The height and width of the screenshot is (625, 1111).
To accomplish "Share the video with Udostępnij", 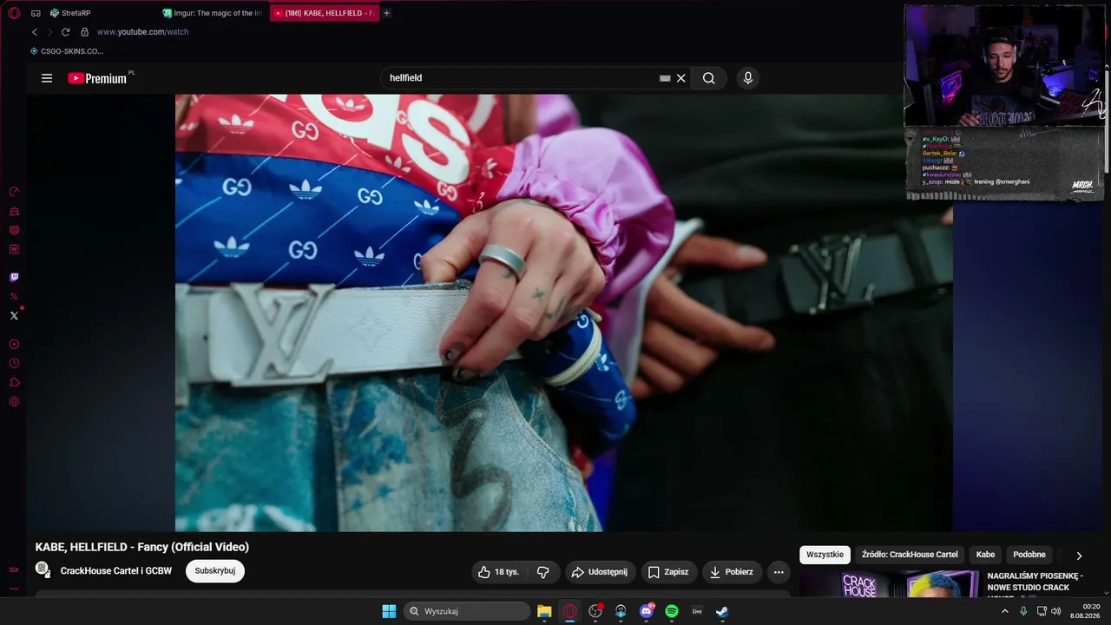I will (x=601, y=572).
